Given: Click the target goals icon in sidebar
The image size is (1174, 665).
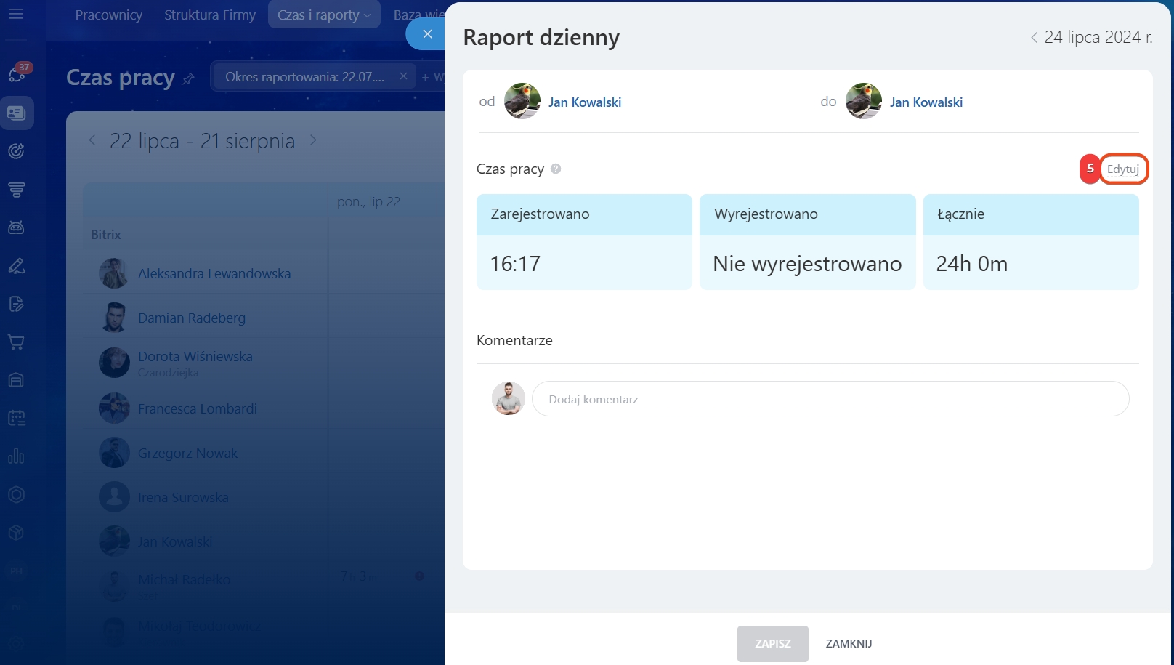Looking at the screenshot, I should coord(16,151).
